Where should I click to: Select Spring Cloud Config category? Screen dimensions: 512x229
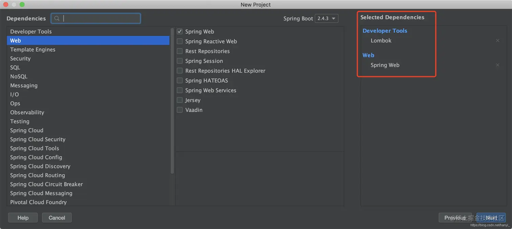pos(88,157)
